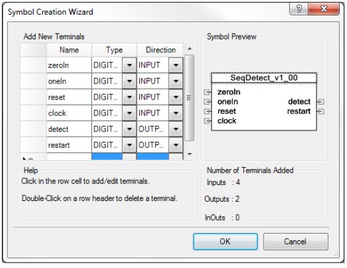Click the DIGIT... type cell for zeroIn

click(107, 65)
